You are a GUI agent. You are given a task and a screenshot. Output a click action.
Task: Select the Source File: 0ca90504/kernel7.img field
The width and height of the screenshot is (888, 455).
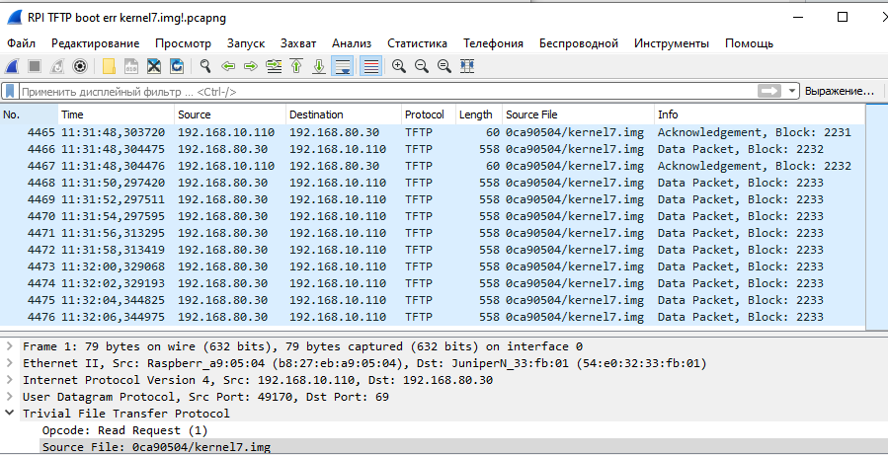pos(156,447)
